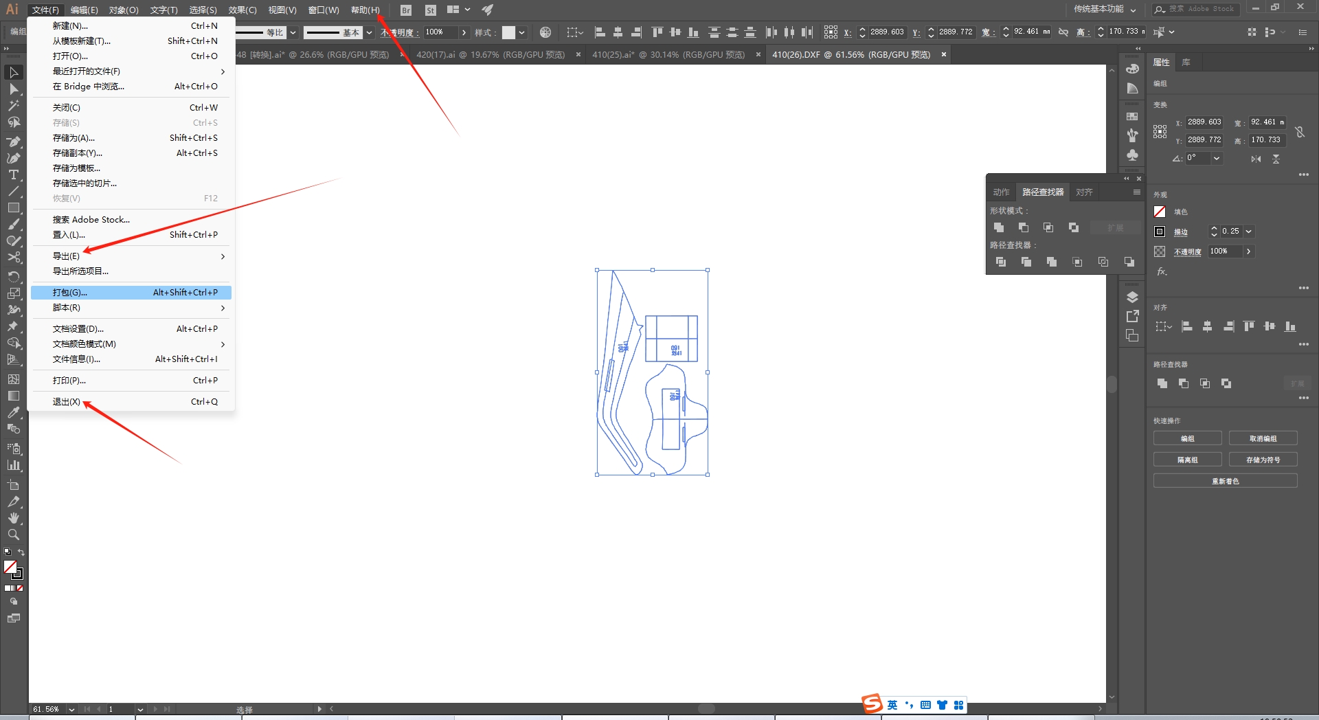Choose 存储为(A)... from the File menu
Screen dimensions: 1319x720
(74, 138)
